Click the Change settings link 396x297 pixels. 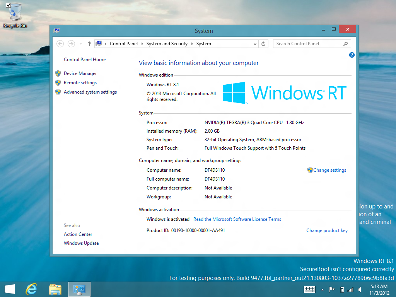tap(329, 170)
